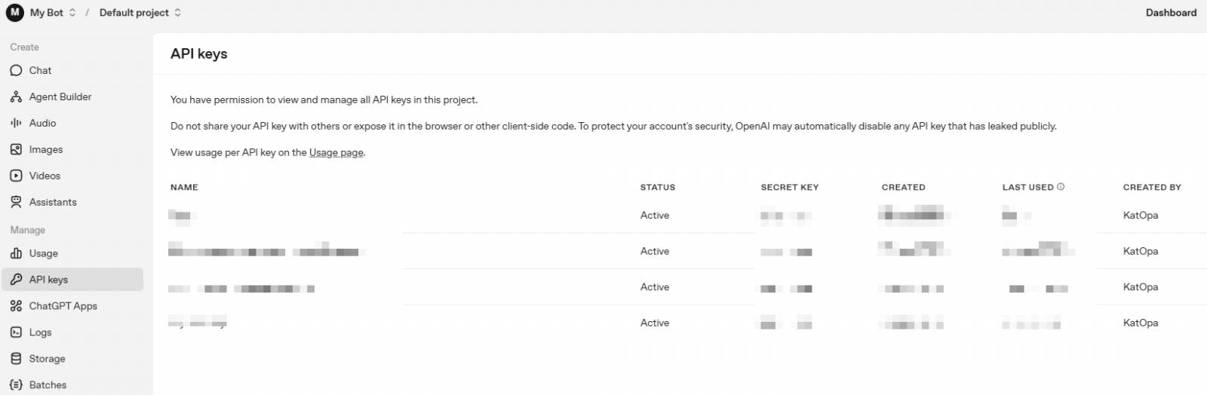
Task: Open the Storage database icon
Action: click(16, 359)
